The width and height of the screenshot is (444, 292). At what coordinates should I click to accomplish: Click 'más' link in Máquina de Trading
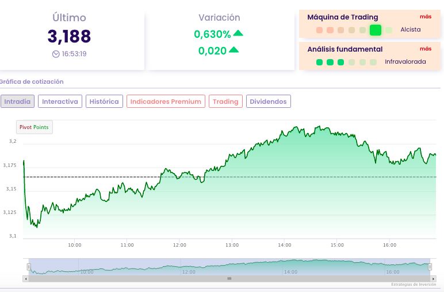pos(426,17)
